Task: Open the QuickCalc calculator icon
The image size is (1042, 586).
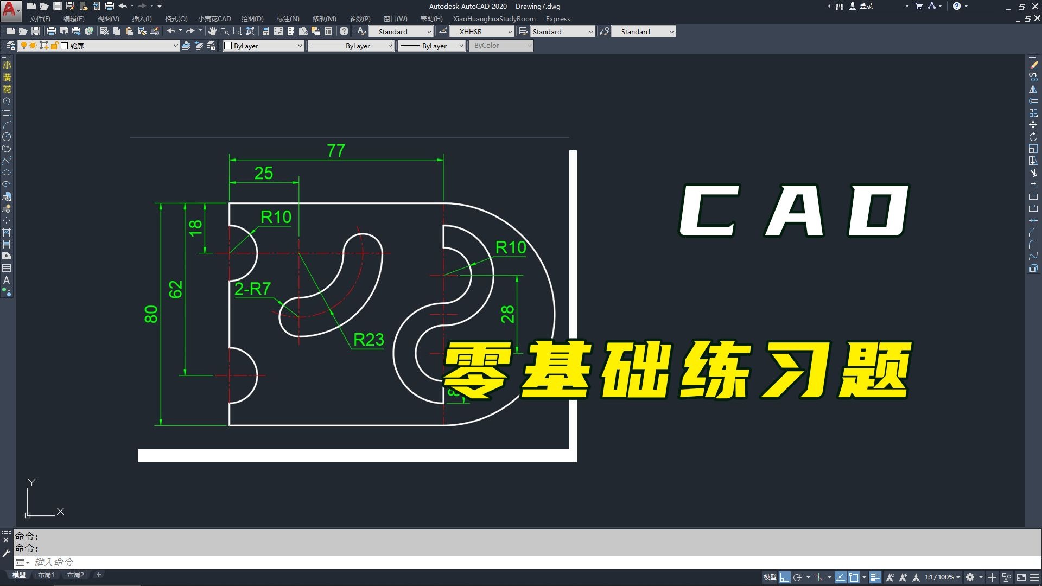Action: (x=328, y=31)
